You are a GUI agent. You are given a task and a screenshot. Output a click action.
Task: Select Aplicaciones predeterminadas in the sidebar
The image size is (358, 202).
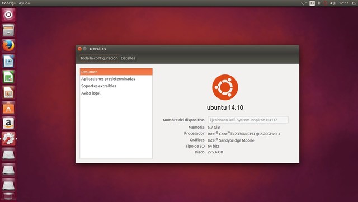click(x=116, y=79)
